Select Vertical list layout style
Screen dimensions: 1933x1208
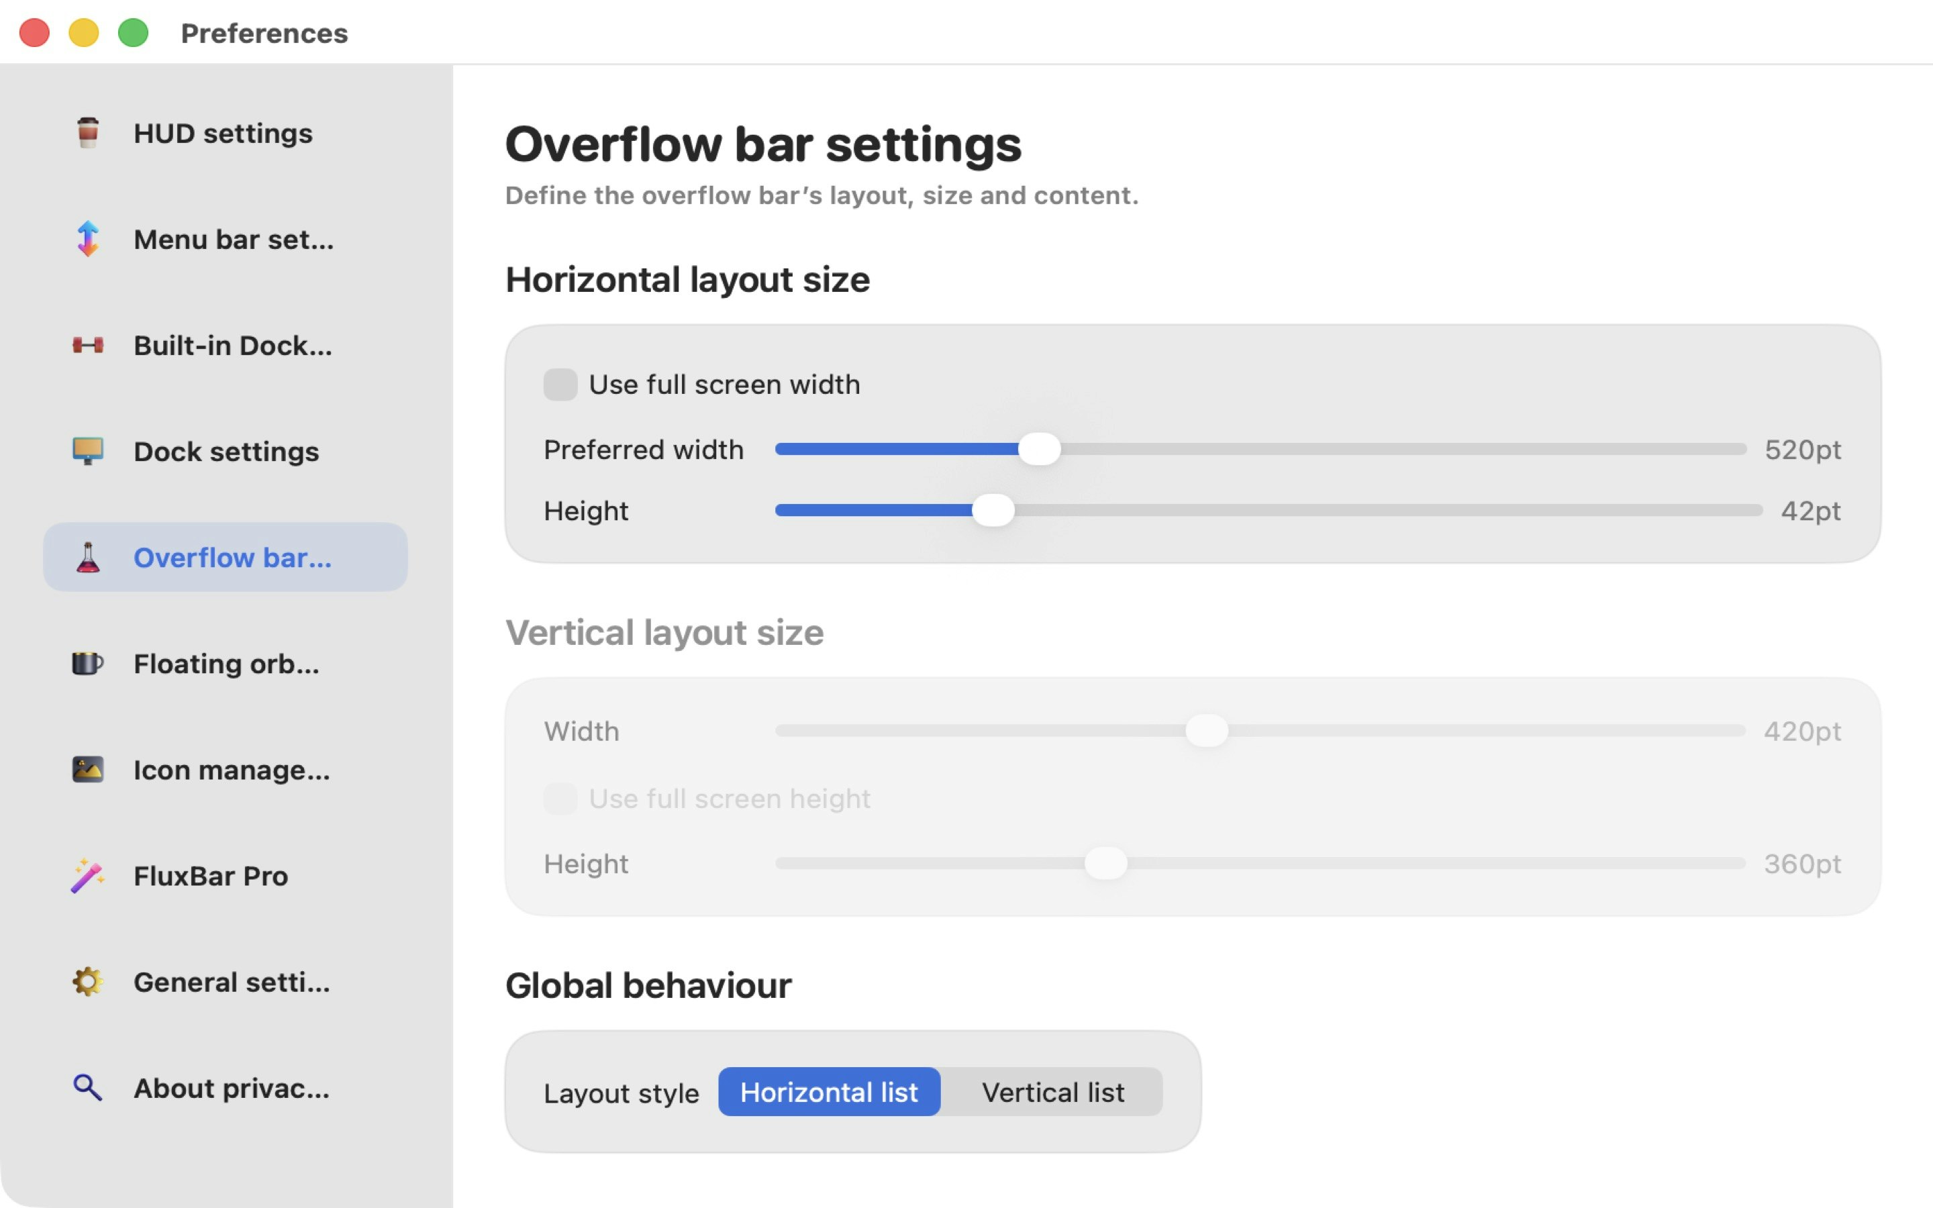tap(1052, 1092)
